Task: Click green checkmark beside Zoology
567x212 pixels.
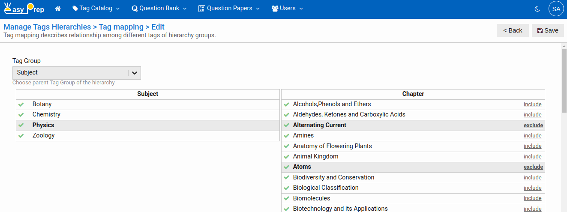Action: 21,136
